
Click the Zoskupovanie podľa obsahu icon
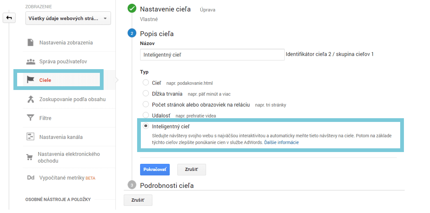click(31, 99)
